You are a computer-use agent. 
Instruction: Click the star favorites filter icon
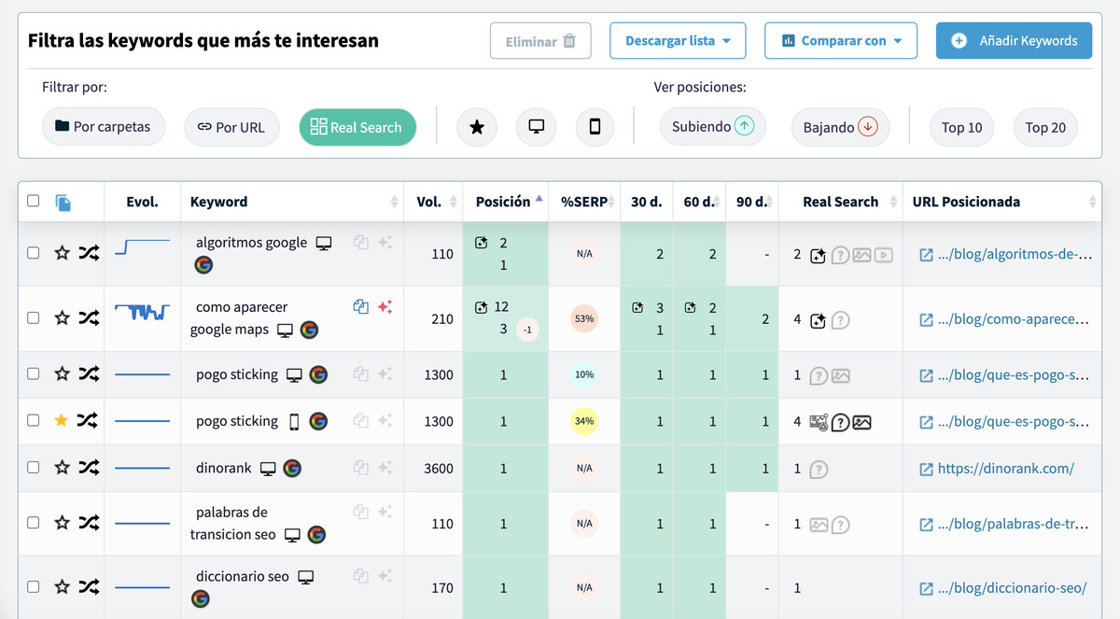(x=477, y=127)
